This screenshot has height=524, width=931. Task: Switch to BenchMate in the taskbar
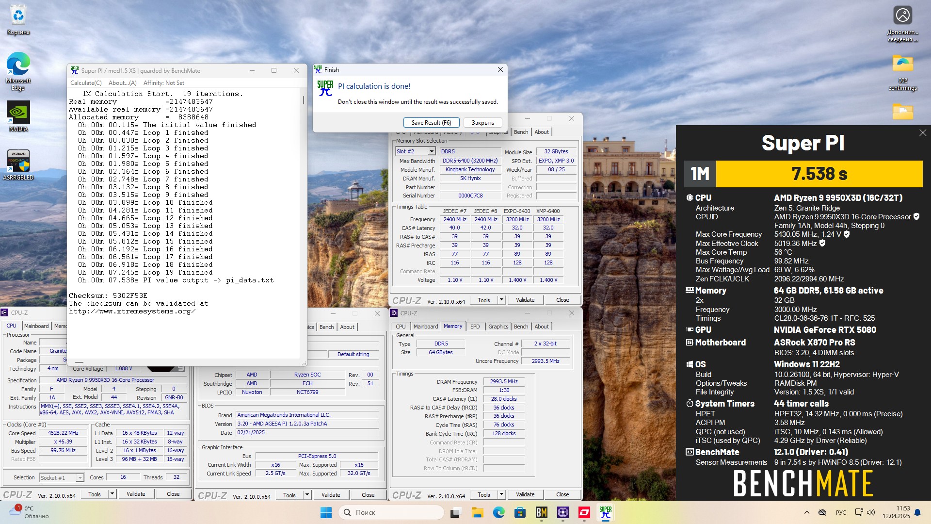click(541, 512)
